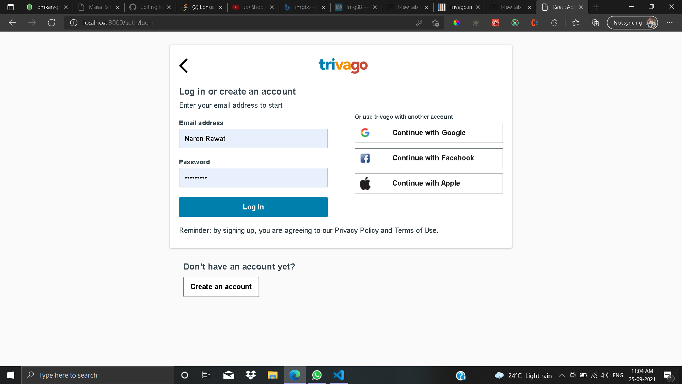Click the back arrow on login card
The width and height of the screenshot is (682, 384).
click(x=184, y=66)
